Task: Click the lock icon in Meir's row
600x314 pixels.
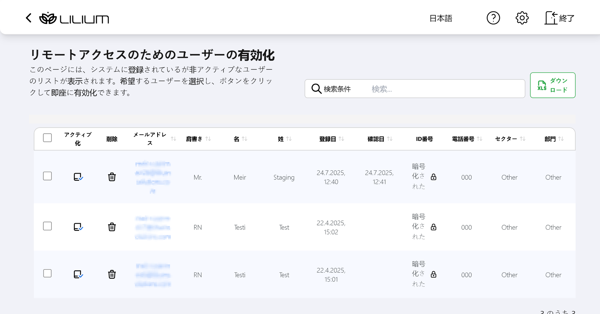Action: coord(433,177)
